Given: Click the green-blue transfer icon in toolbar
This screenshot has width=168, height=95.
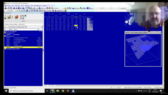Looking at the screenshot, I should pyautogui.click(x=81, y=8).
